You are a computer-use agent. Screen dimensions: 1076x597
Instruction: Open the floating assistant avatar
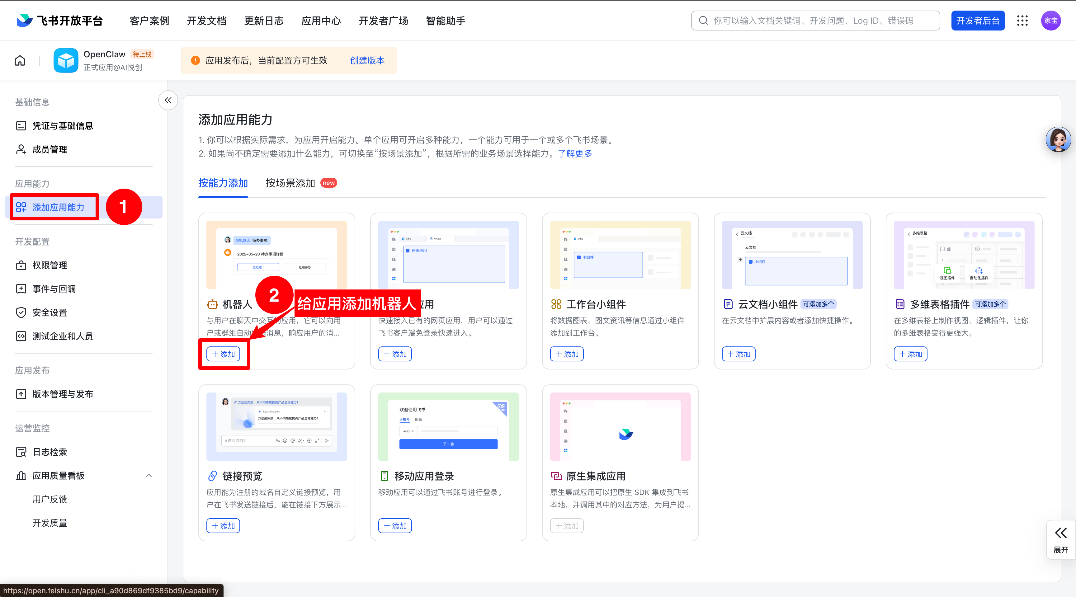(1058, 139)
